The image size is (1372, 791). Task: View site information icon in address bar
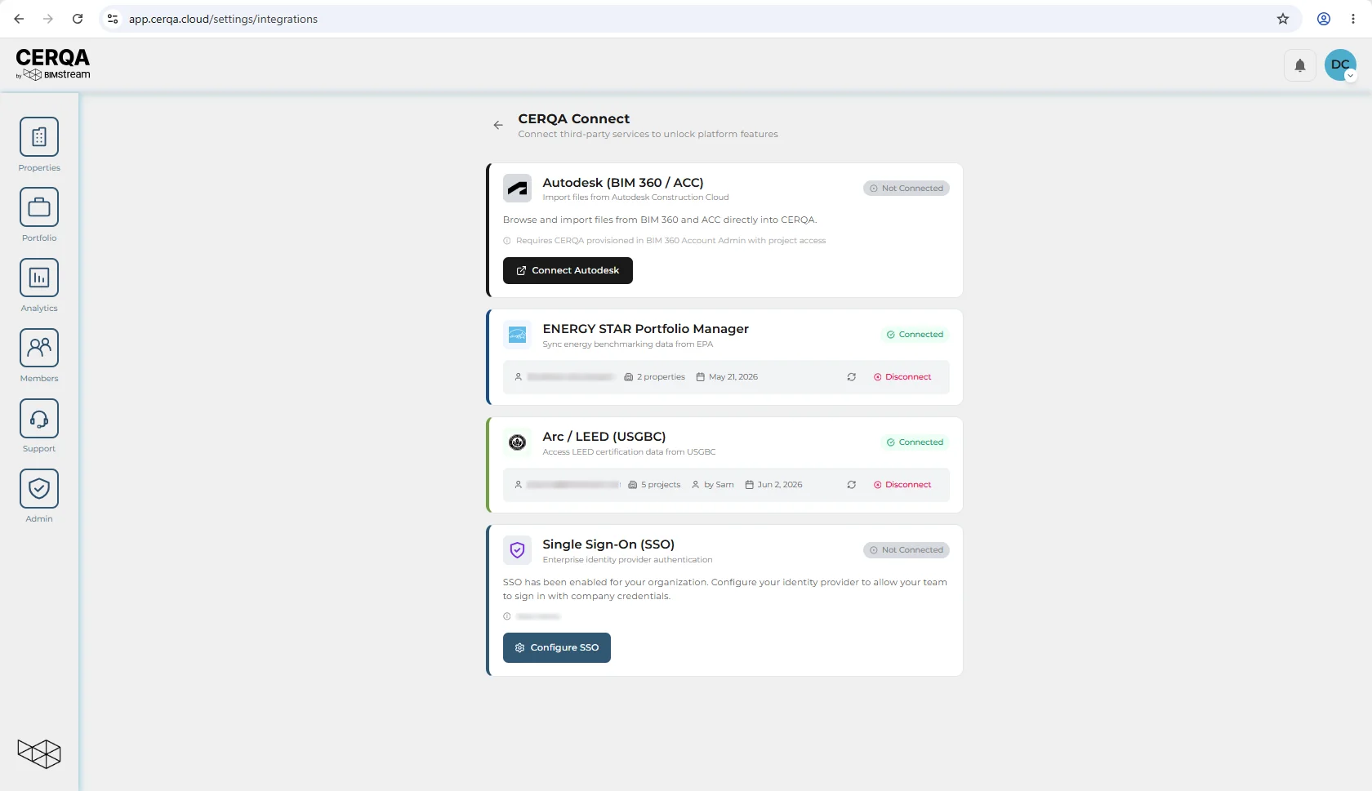pyautogui.click(x=113, y=19)
